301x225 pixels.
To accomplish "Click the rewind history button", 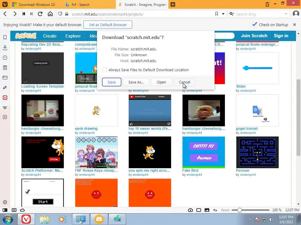I will [x=24, y=14].
